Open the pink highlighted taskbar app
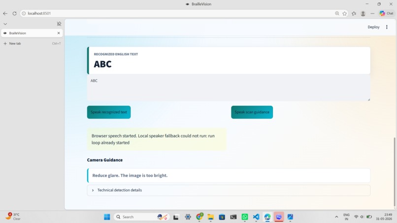The height and width of the screenshot is (223, 397). (279, 217)
